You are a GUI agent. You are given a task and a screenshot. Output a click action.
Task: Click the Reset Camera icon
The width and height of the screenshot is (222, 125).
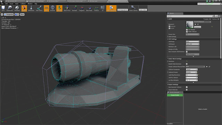coord(133,8)
